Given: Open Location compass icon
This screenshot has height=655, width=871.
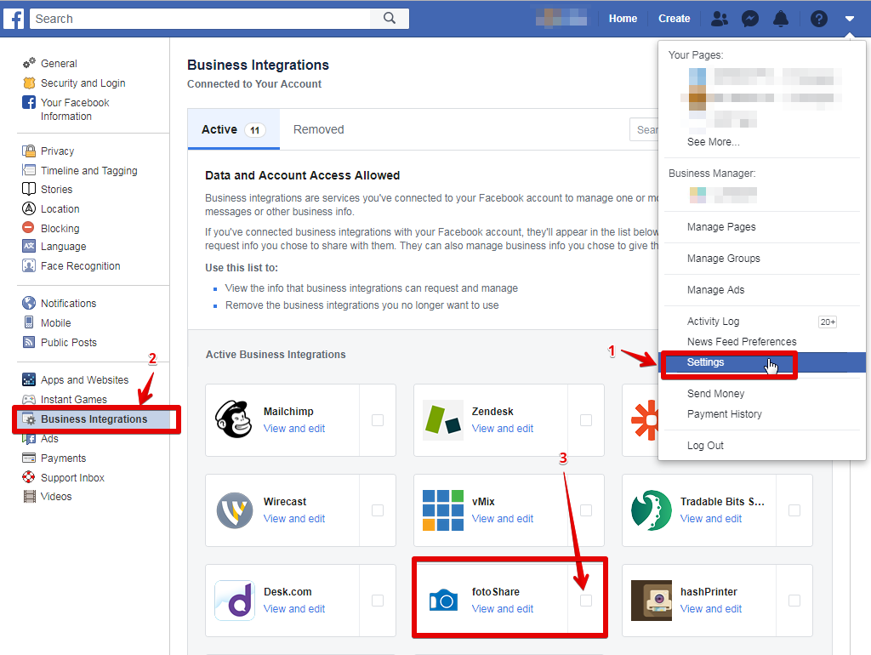Looking at the screenshot, I should 29,208.
